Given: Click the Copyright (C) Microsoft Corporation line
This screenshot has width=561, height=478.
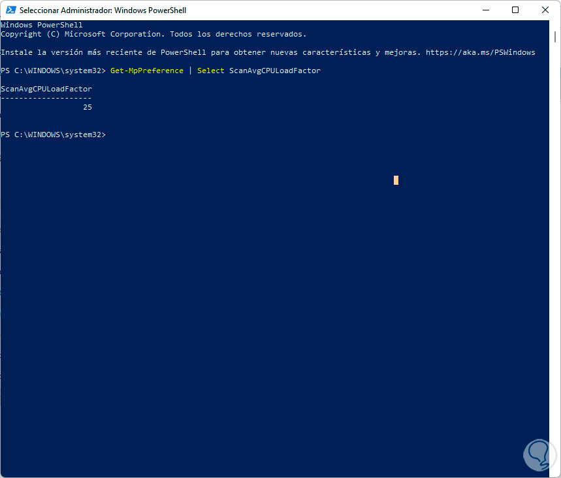Looking at the screenshot, I should [153, 35].
